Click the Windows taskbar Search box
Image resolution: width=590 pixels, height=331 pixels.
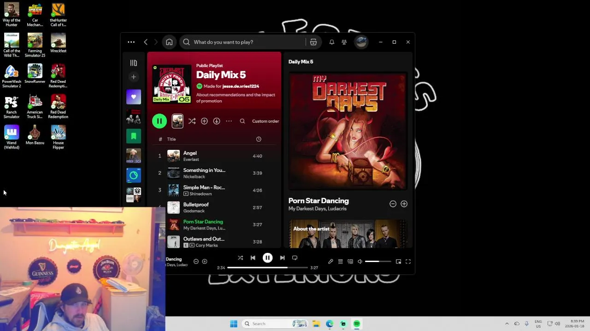(275, 324)
